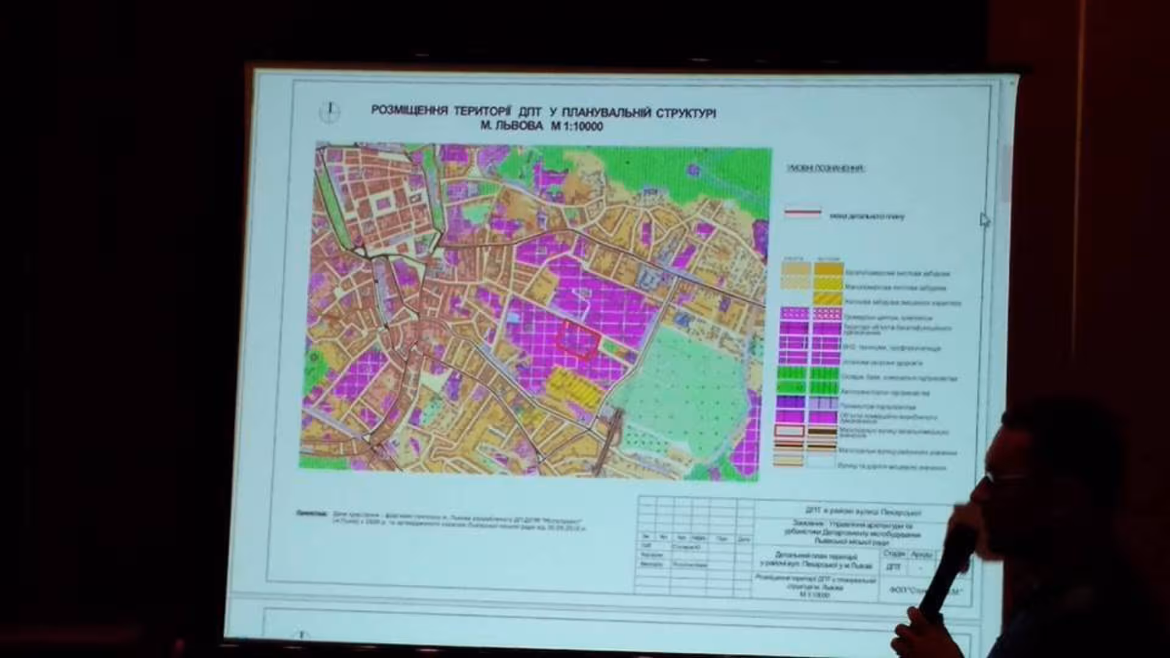The width and height of the screenshot is (1170, 658).
Task: Click the bright green legend swatch
Action: [x=792, y=373]
